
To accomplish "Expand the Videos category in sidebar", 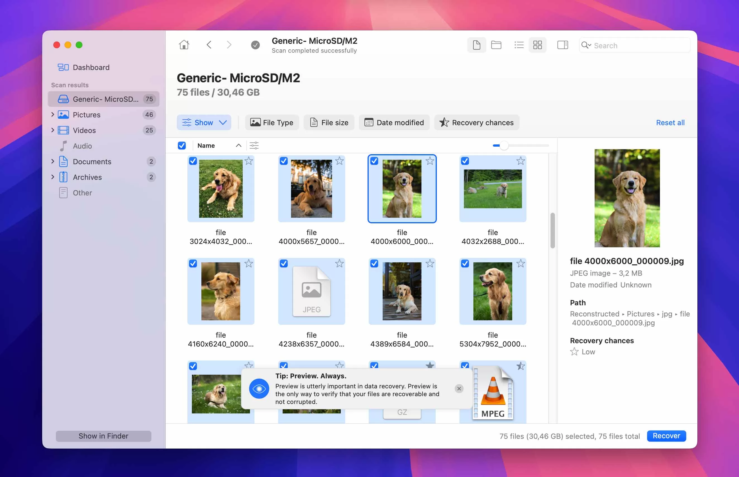I will (x=53, y=130).
